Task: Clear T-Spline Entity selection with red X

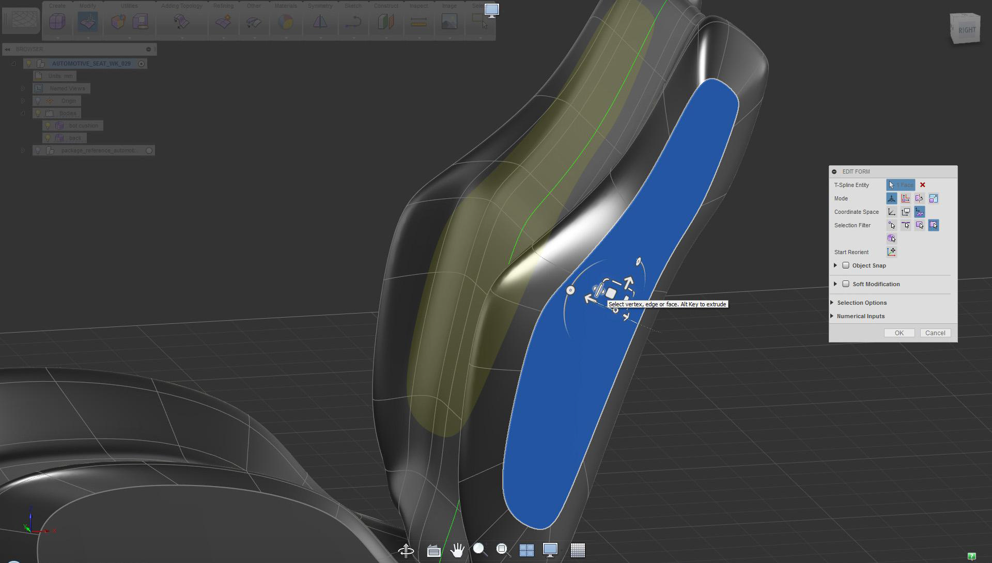Action: pos(922,185)
